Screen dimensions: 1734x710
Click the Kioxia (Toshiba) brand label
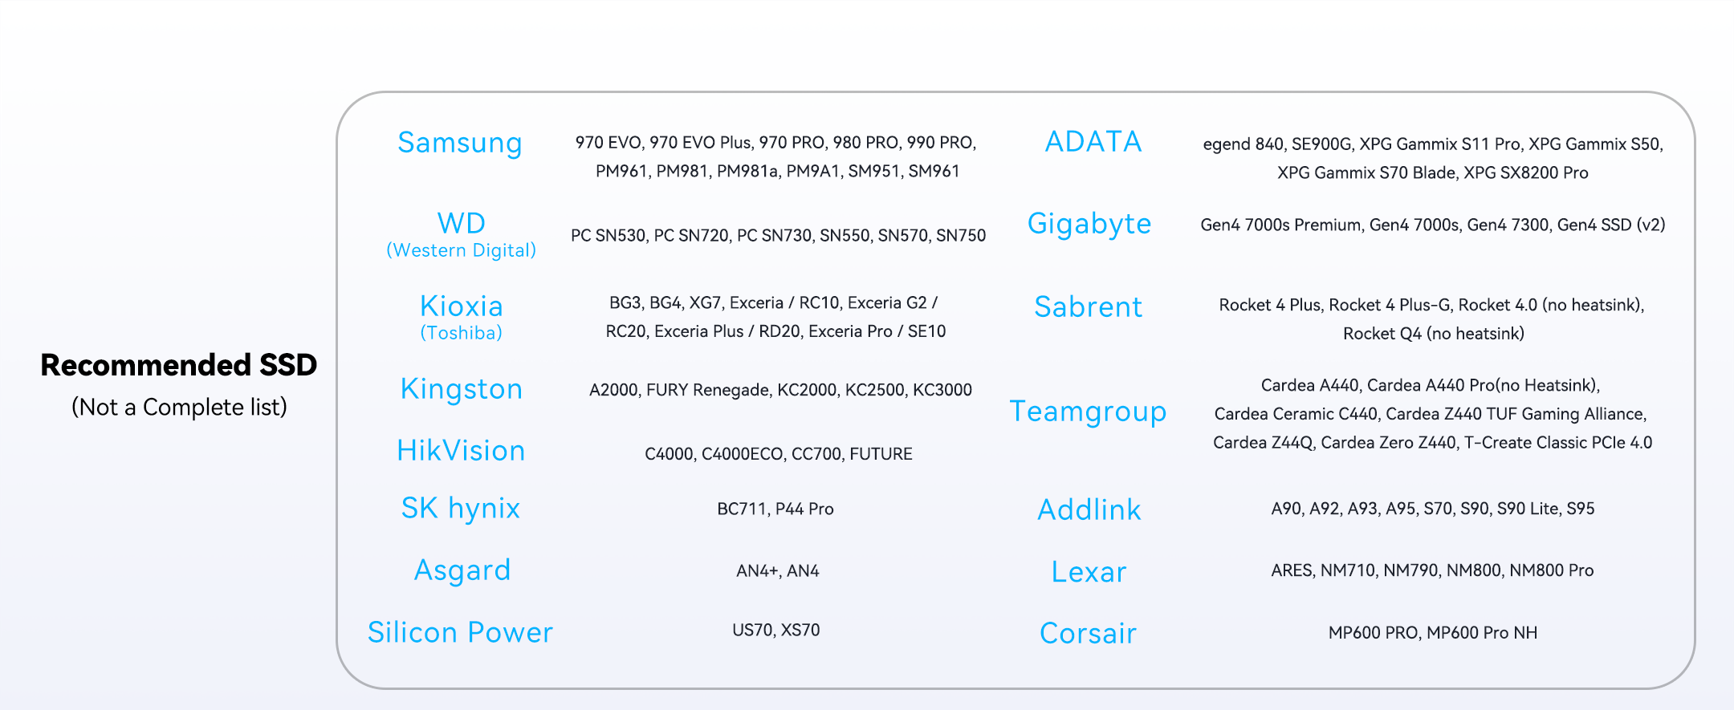461,316
